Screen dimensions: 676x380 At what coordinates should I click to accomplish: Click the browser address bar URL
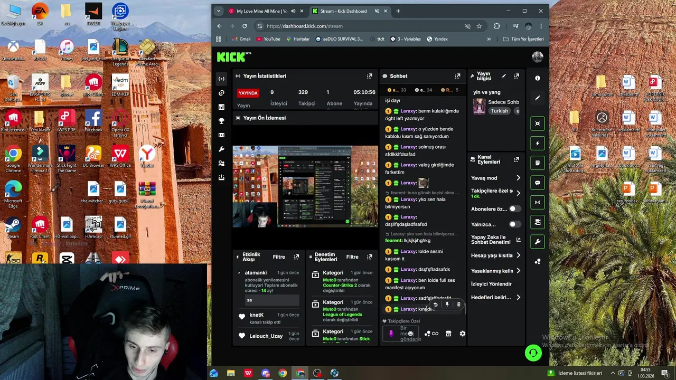305,26
